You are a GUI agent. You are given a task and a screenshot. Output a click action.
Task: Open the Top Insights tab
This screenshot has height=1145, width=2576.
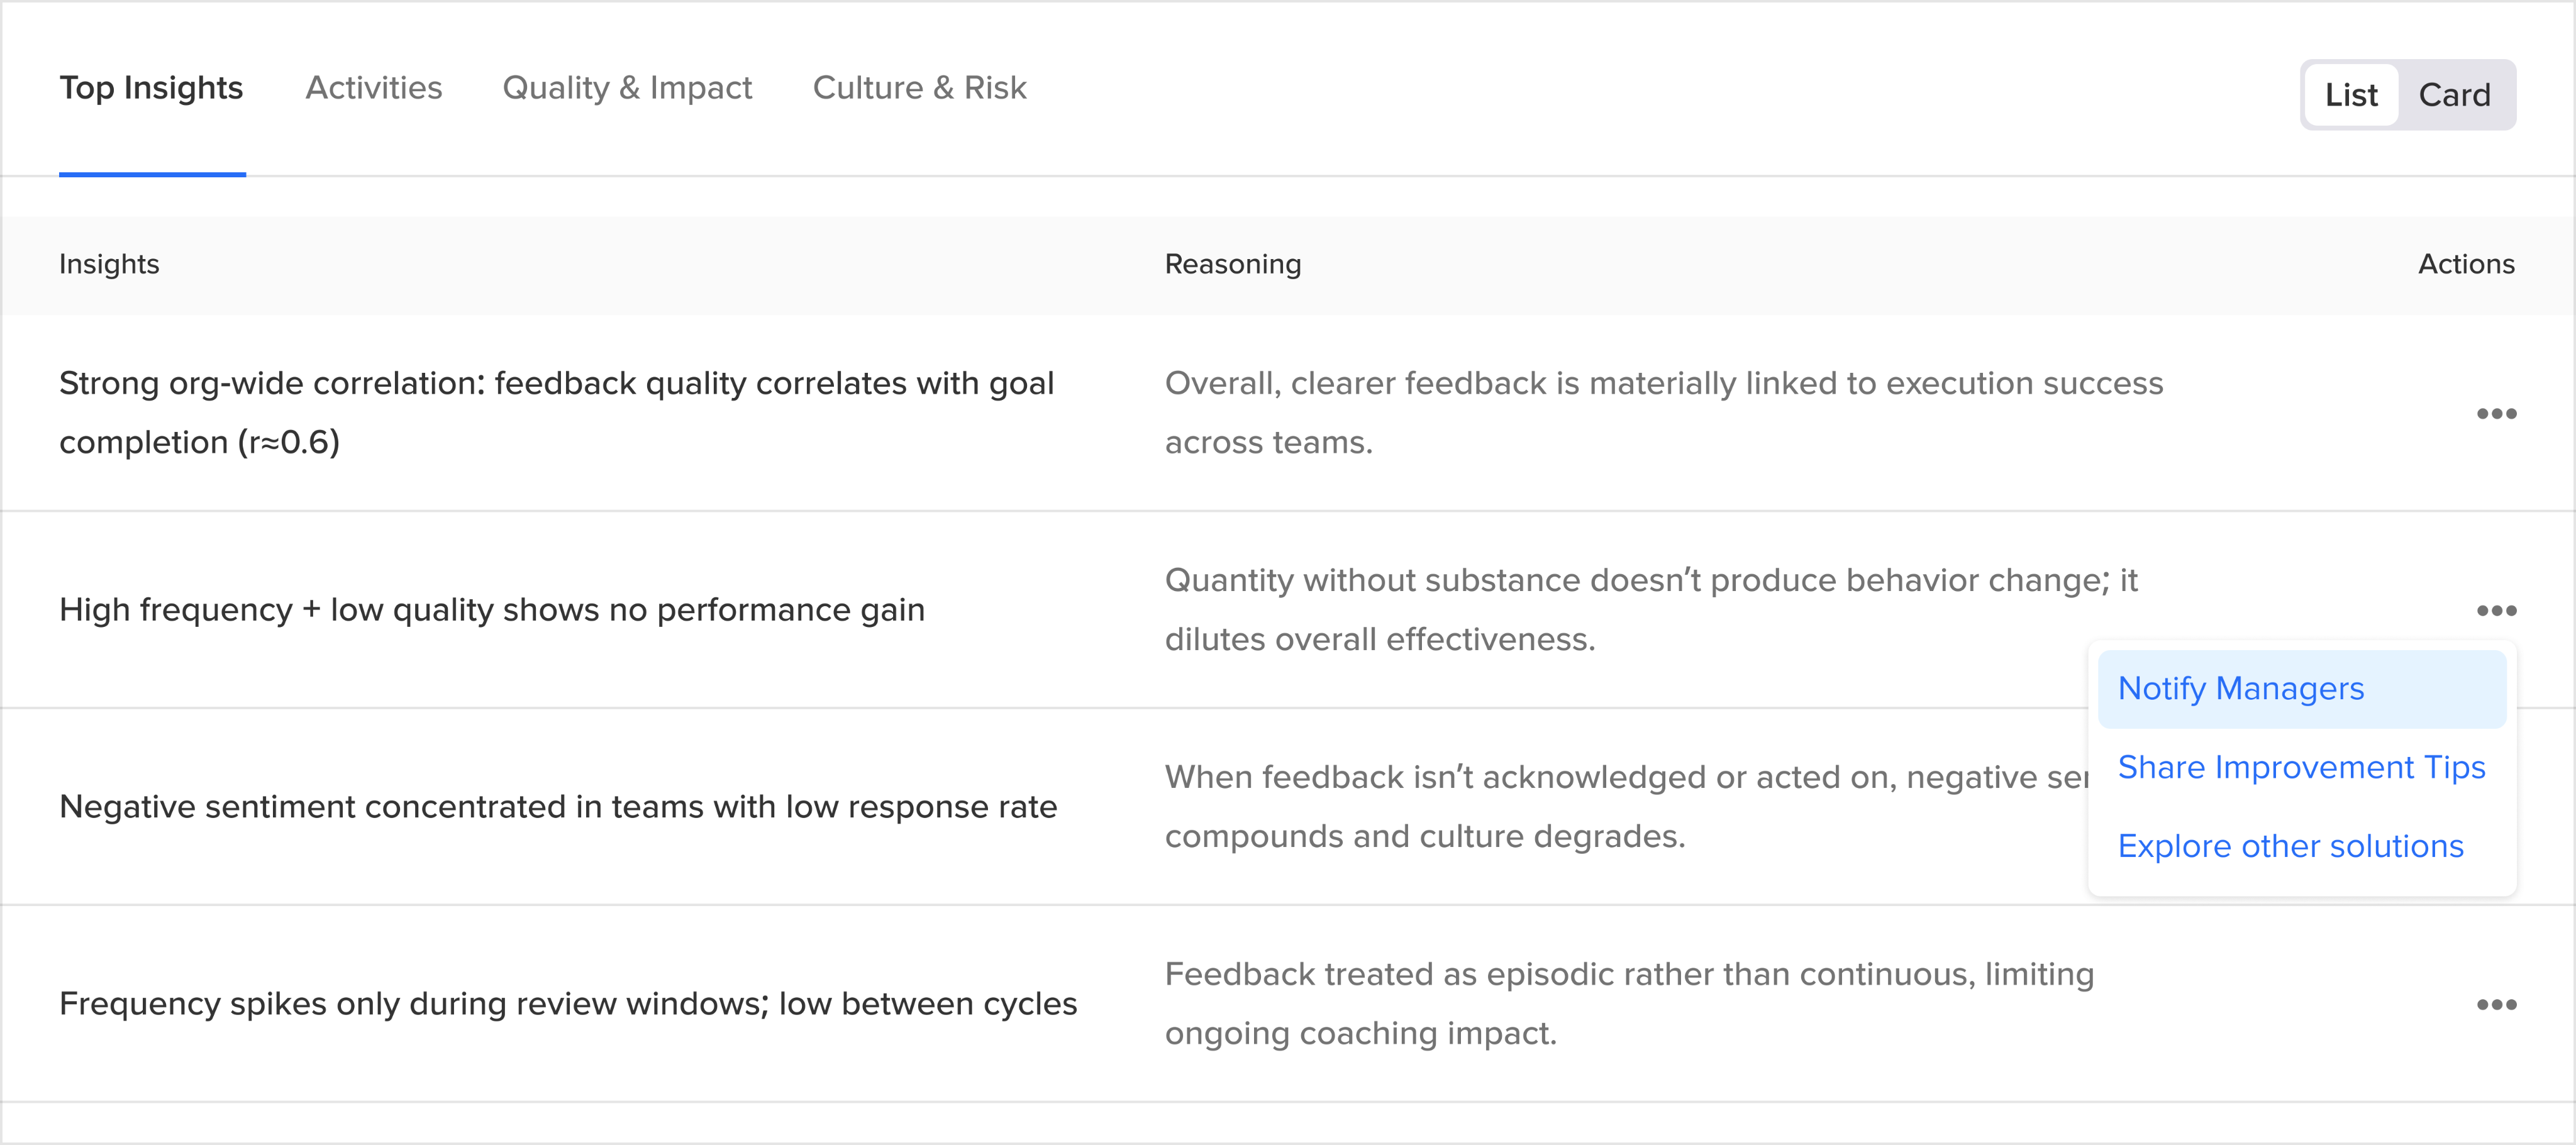click(x=151, y=88)
